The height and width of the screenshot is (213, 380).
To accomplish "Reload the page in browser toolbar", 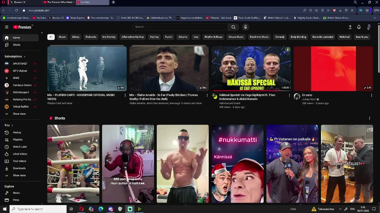I will [x=16, y=10].
